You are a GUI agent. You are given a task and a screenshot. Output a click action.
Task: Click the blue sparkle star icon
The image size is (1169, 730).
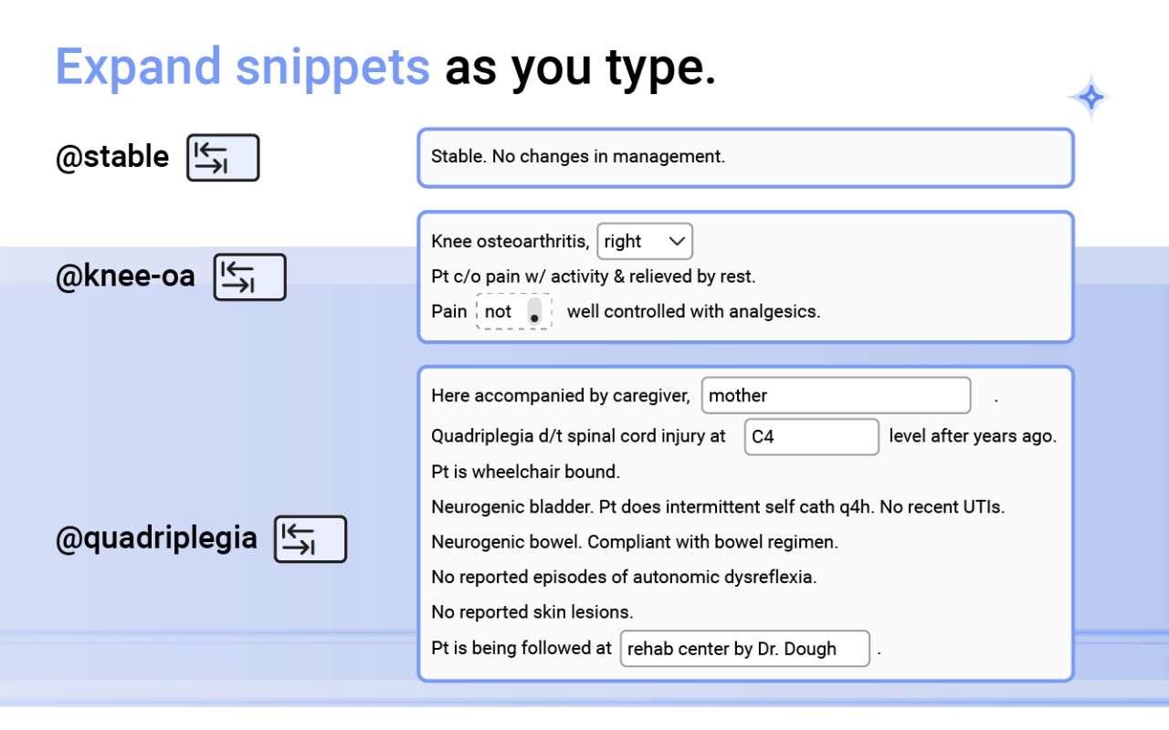point(1090,97)
